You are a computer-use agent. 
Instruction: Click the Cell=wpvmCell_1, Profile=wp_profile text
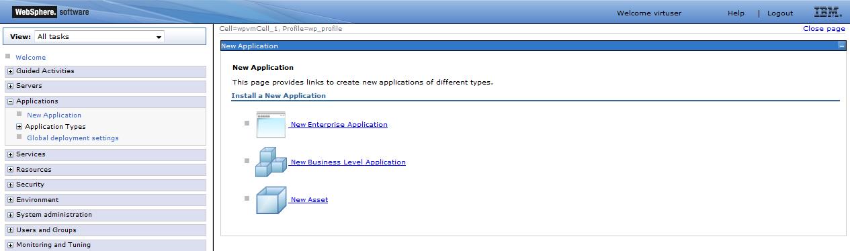pyautogui.click(x=281, y=29)
